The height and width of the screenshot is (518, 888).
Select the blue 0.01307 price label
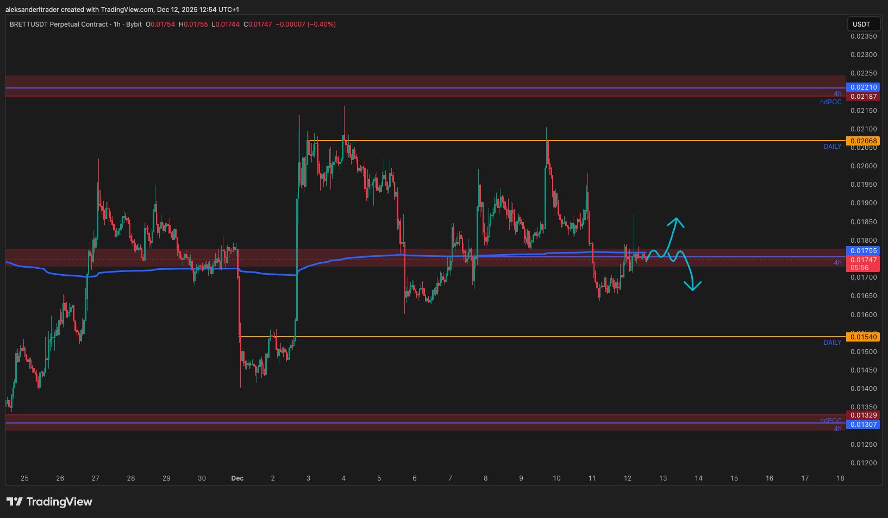863,425
